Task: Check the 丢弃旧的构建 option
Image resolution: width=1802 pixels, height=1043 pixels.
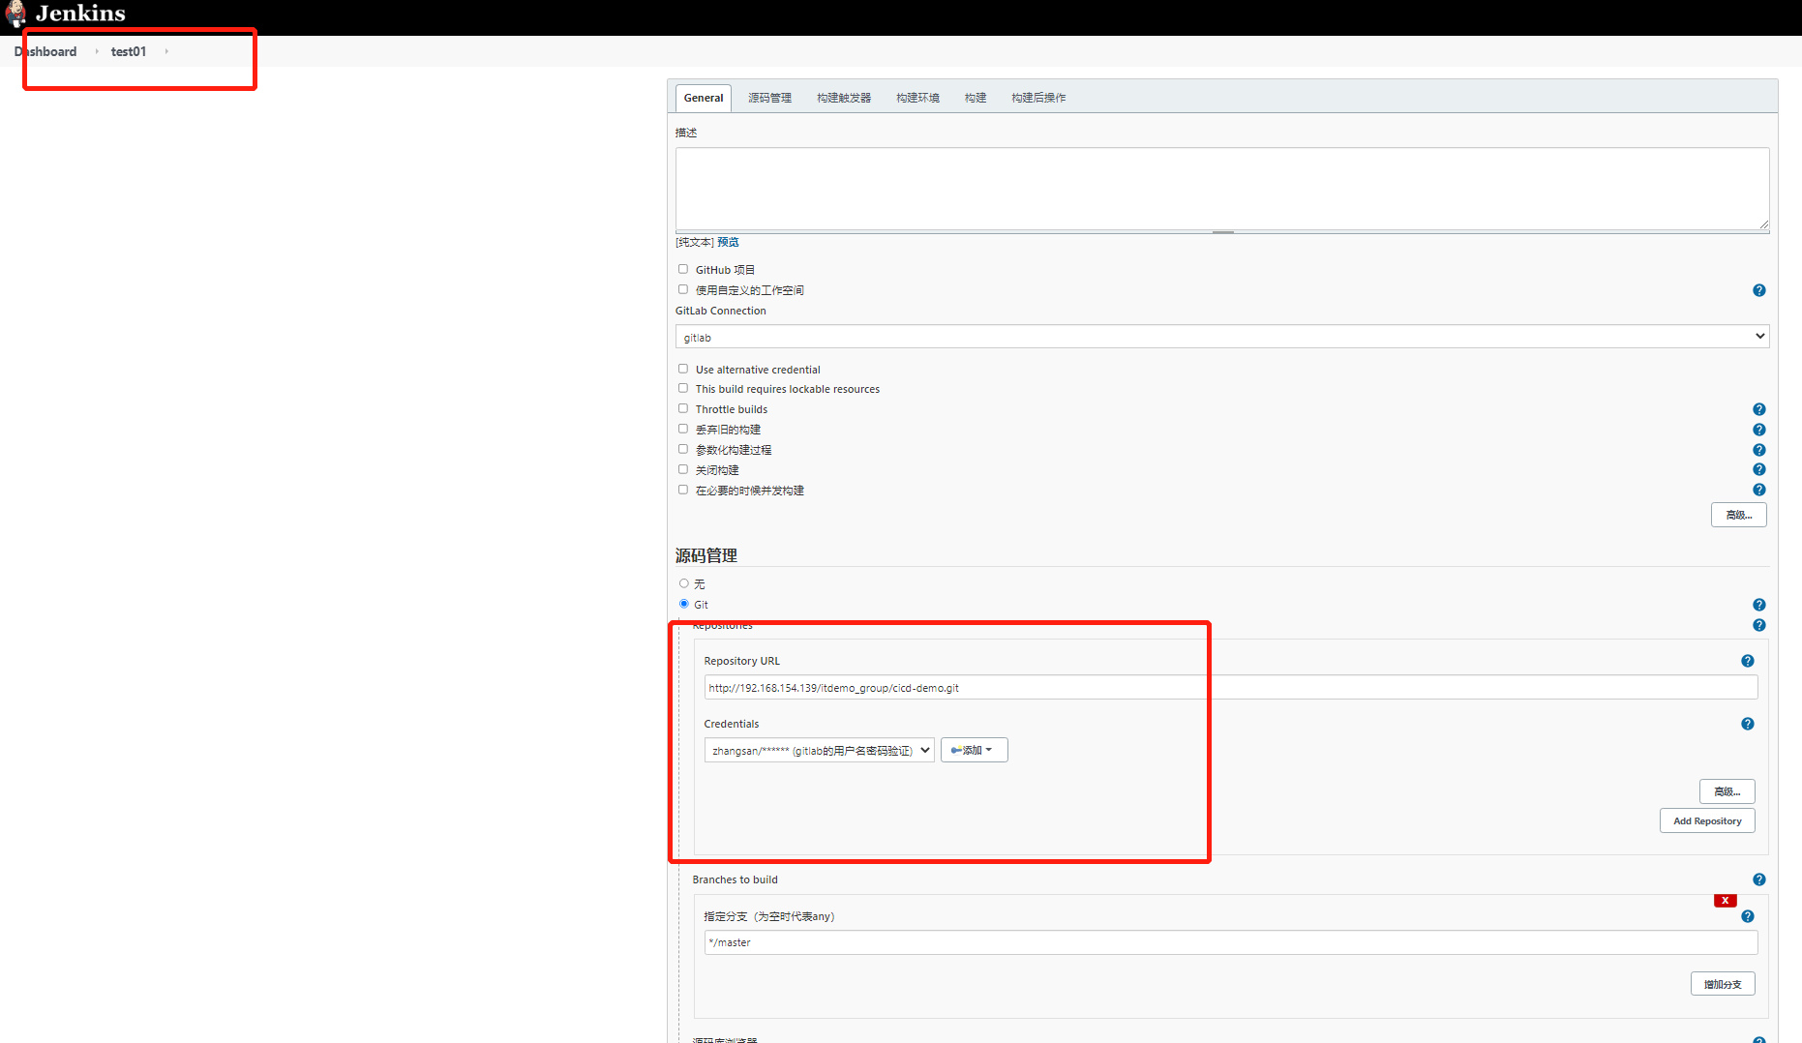Action: click(x=683, y=429)
